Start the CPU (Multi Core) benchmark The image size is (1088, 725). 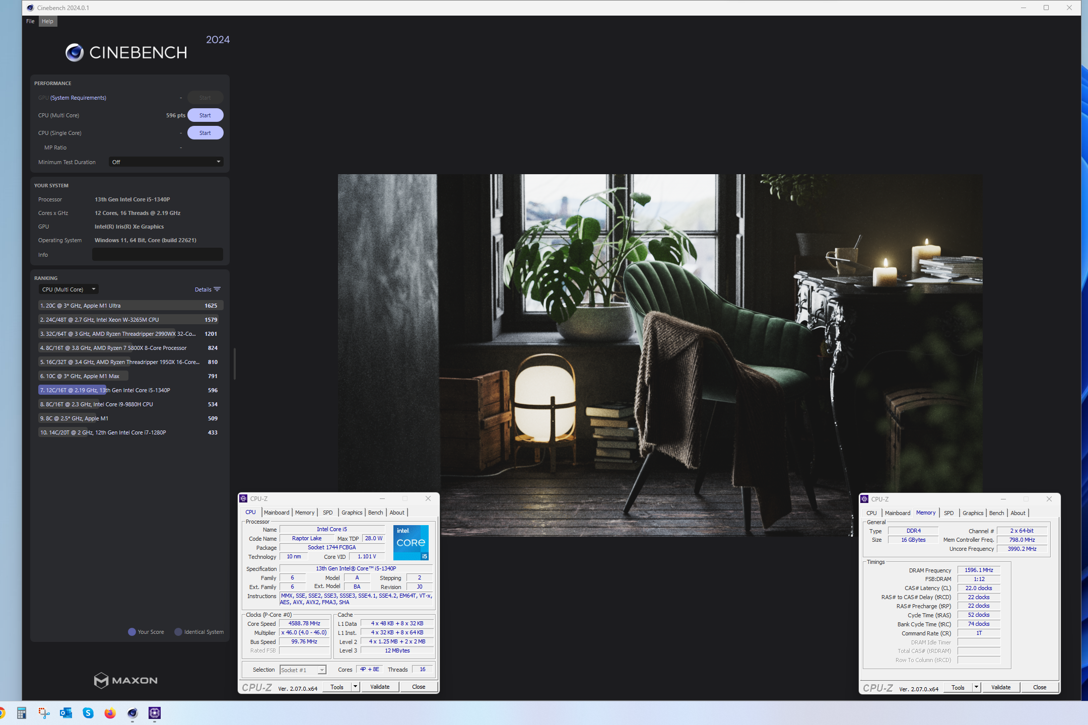(x=205, y=115)
